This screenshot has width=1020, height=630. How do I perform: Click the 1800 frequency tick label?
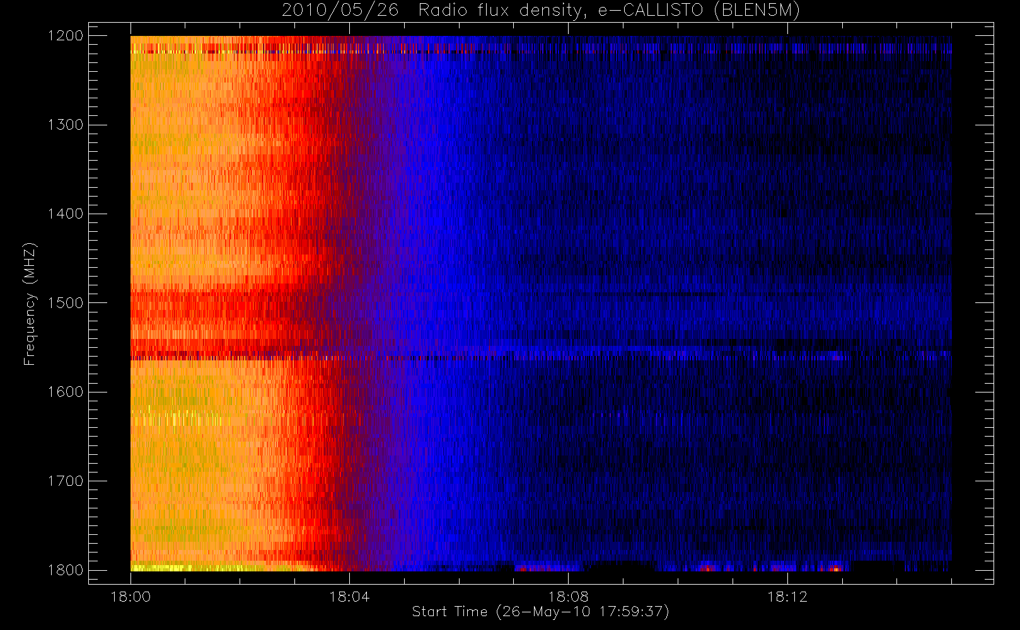click(66, 570)
